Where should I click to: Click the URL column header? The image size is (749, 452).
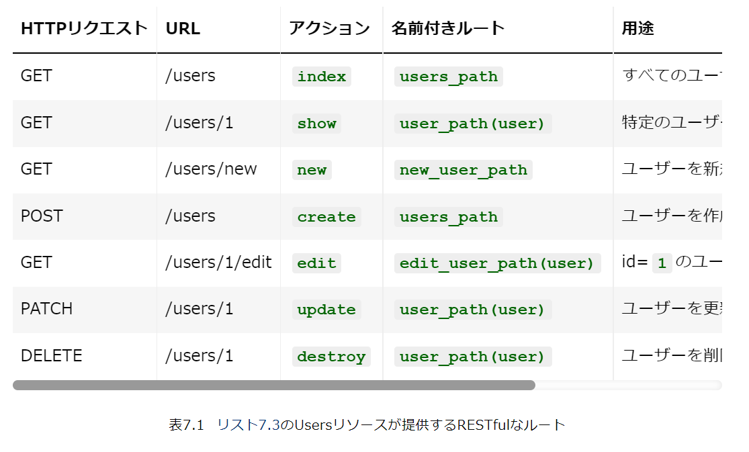[183, 28]
